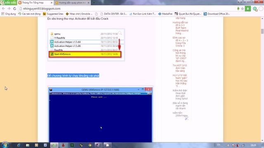Switch to the Thông Tin Tổng Hợp tab

pos(35,3)
